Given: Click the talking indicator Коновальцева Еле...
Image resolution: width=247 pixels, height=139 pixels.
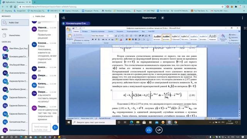Looking at the screenshot, I should click(x=76, y=24).
